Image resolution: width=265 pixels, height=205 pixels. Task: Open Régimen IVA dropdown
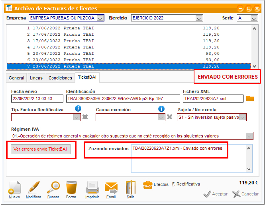249,136
